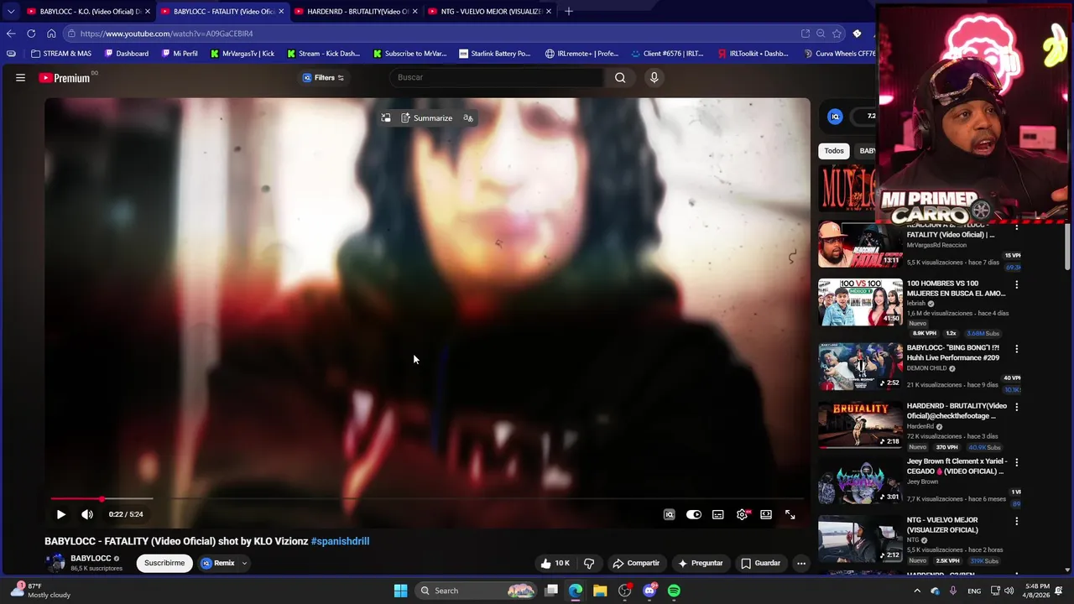
Task: Open the #spanishdrill hashtag link
Action: pos(340,541)
